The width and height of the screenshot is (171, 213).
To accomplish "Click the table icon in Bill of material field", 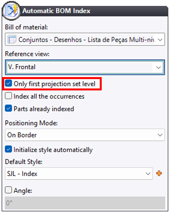I will pos(12,39).
